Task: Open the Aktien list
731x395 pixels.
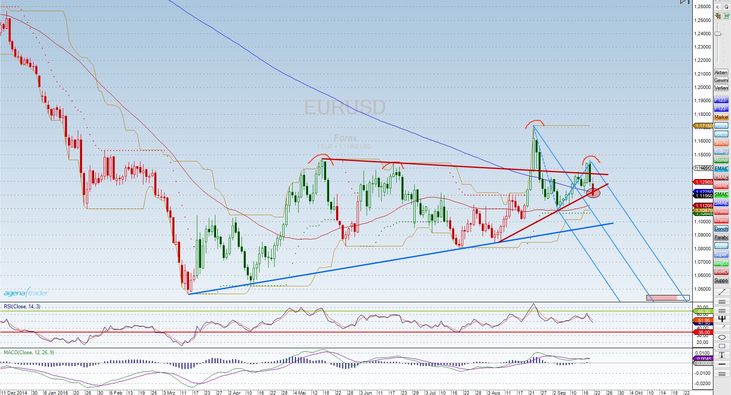Action: [721, 73]
